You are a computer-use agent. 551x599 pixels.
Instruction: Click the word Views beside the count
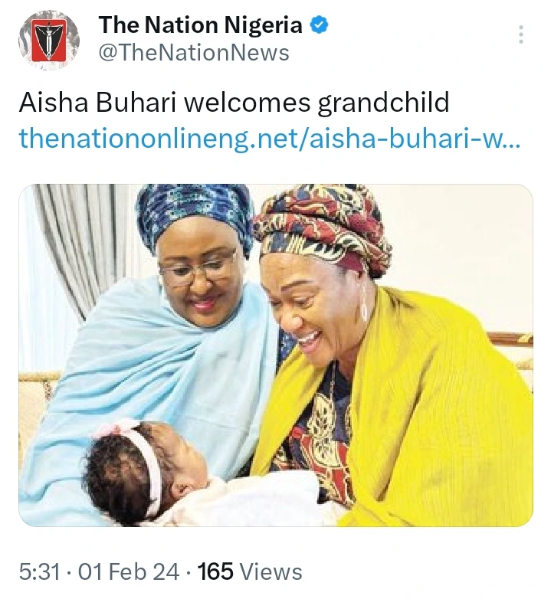271,572
